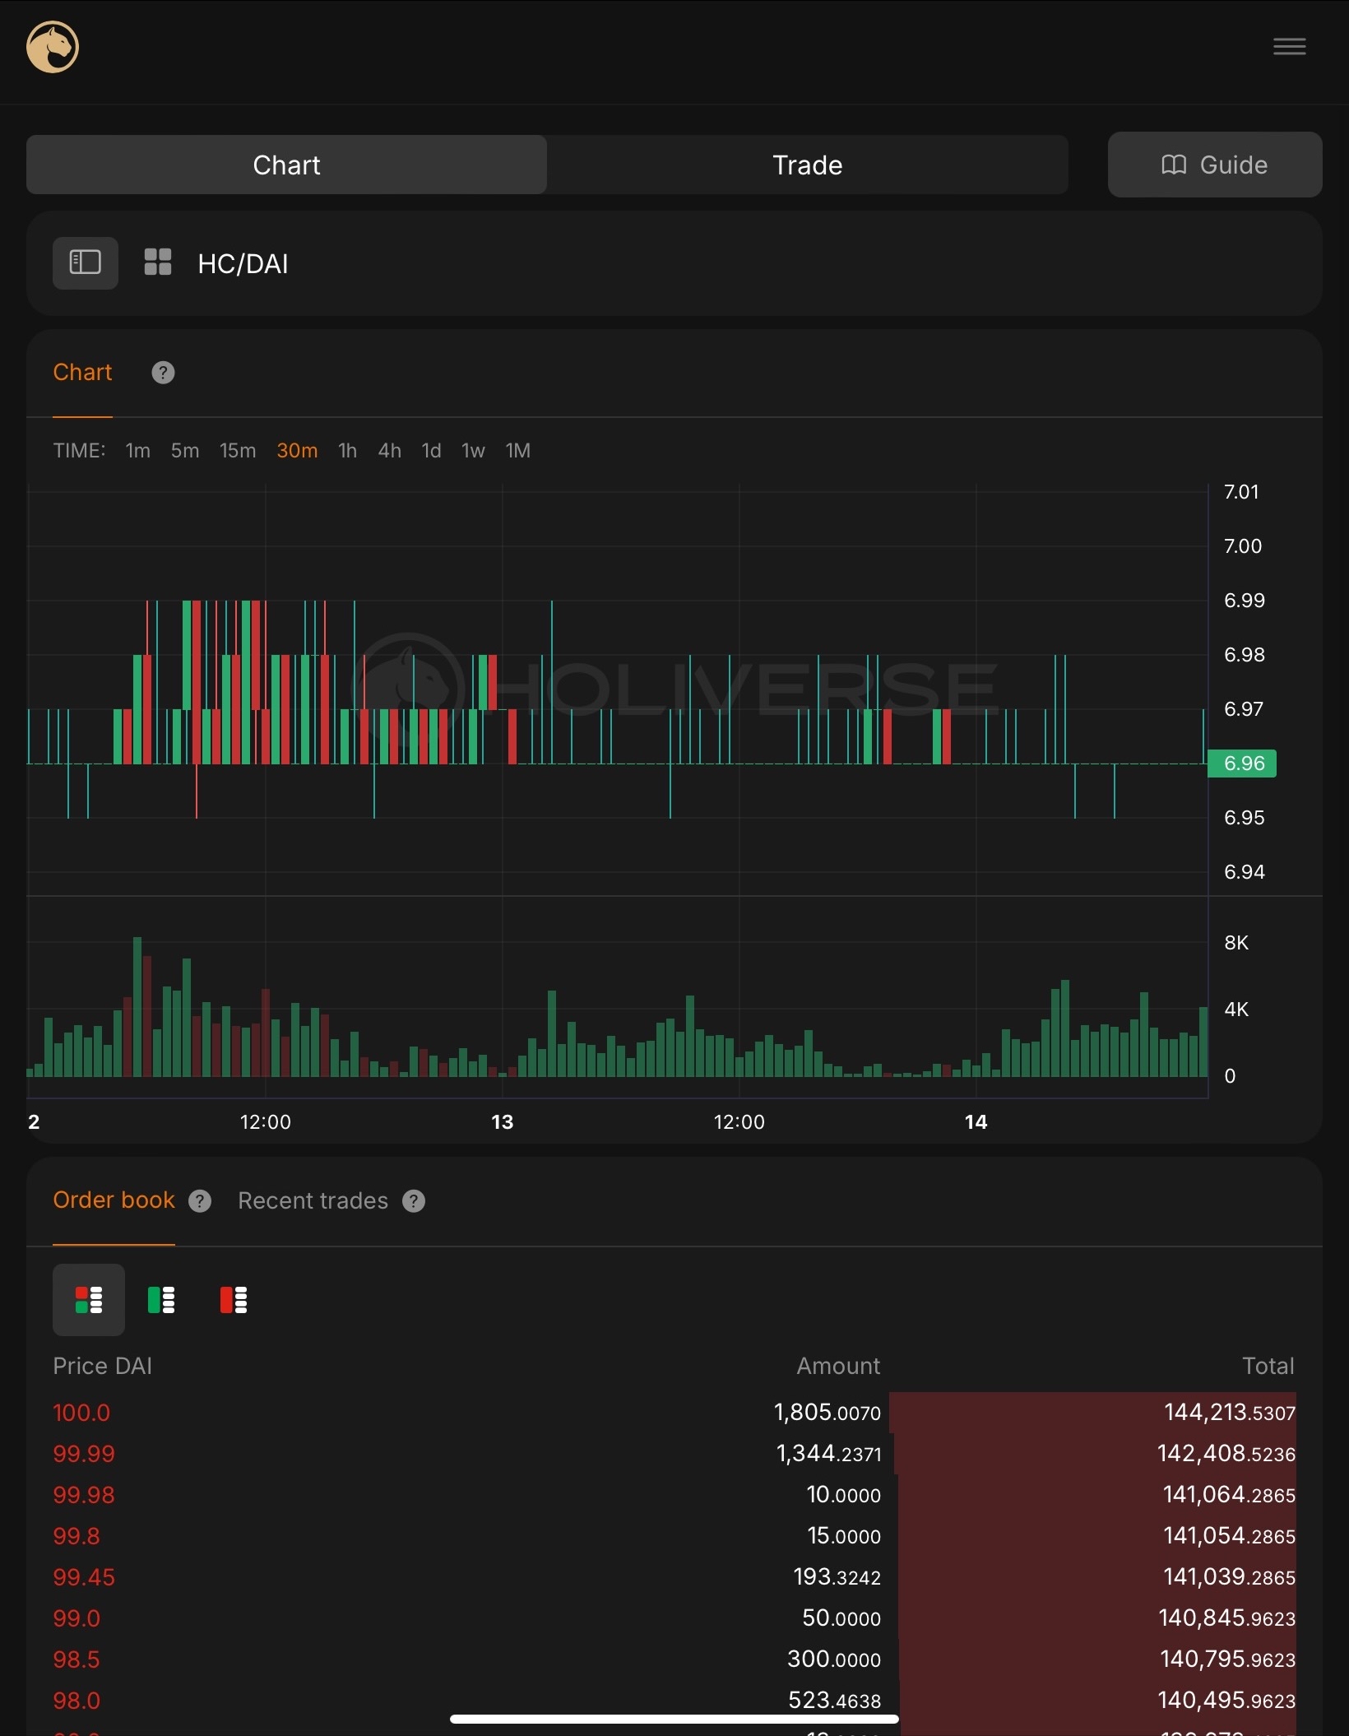Viewport: 1349px width, 1736px height.
Task: Click the Total column header
Action: coord(1268,1366)
